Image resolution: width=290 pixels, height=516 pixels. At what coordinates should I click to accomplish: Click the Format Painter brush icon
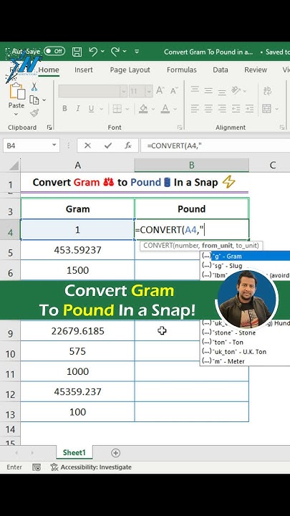34,113
